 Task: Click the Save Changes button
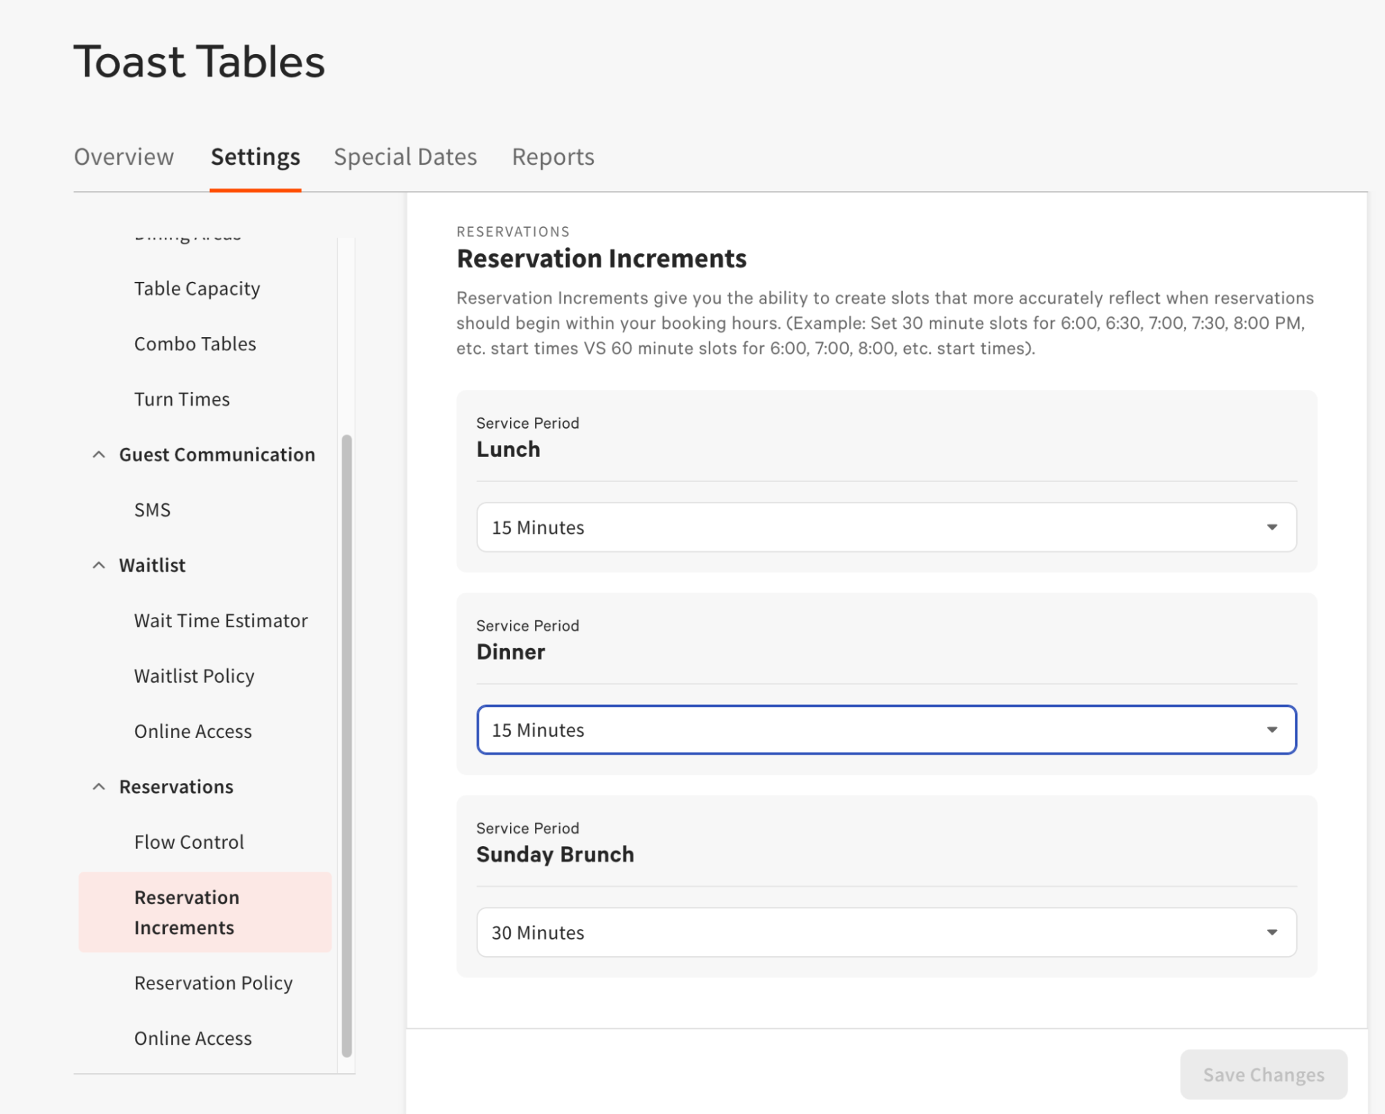1262,1075
